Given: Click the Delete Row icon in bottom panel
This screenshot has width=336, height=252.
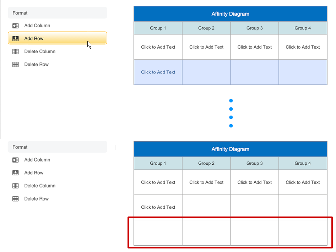Looking at the screenshot, I should (x=15, y=199).
